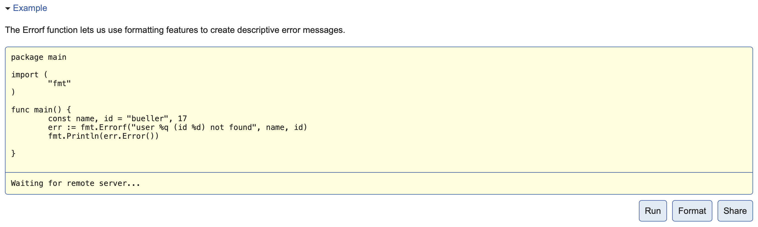Run the example code
Image resolution: width=758 pixels, height=227 pixels.
tap(652, 211)
